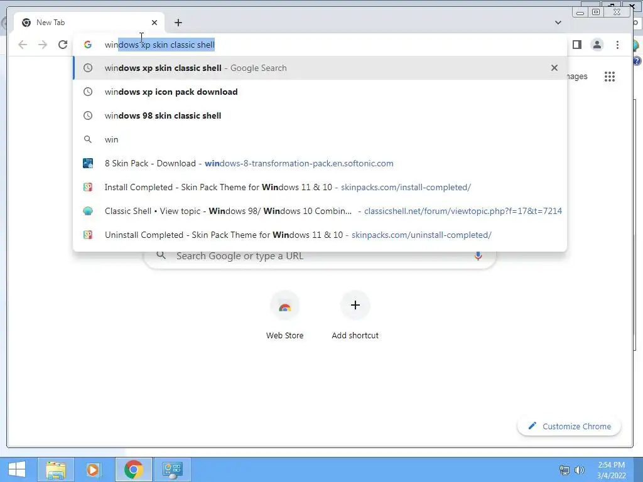Screen dimensions: 643x482
Task: Select the New Tab tab
Action: (x=89, y=23)
